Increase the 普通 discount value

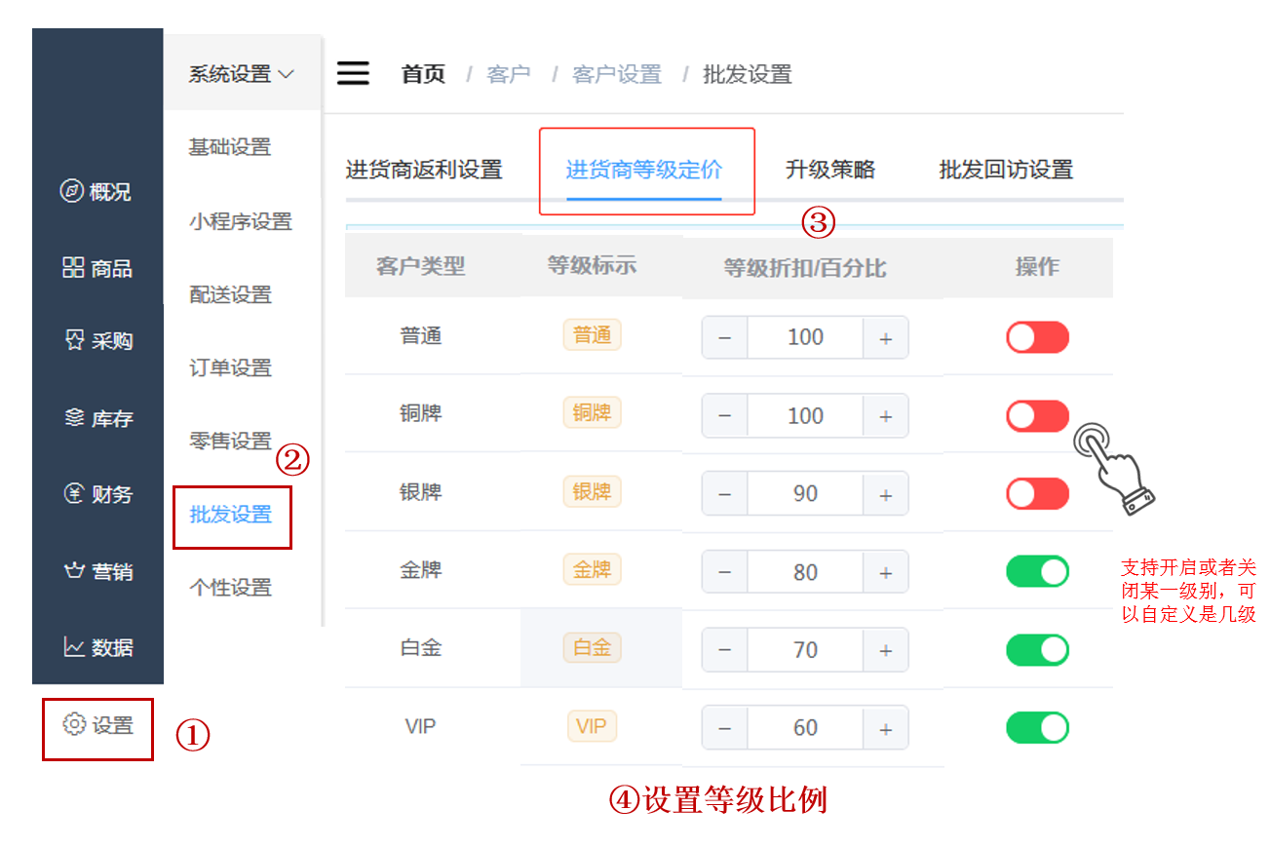tap(885, 337)
